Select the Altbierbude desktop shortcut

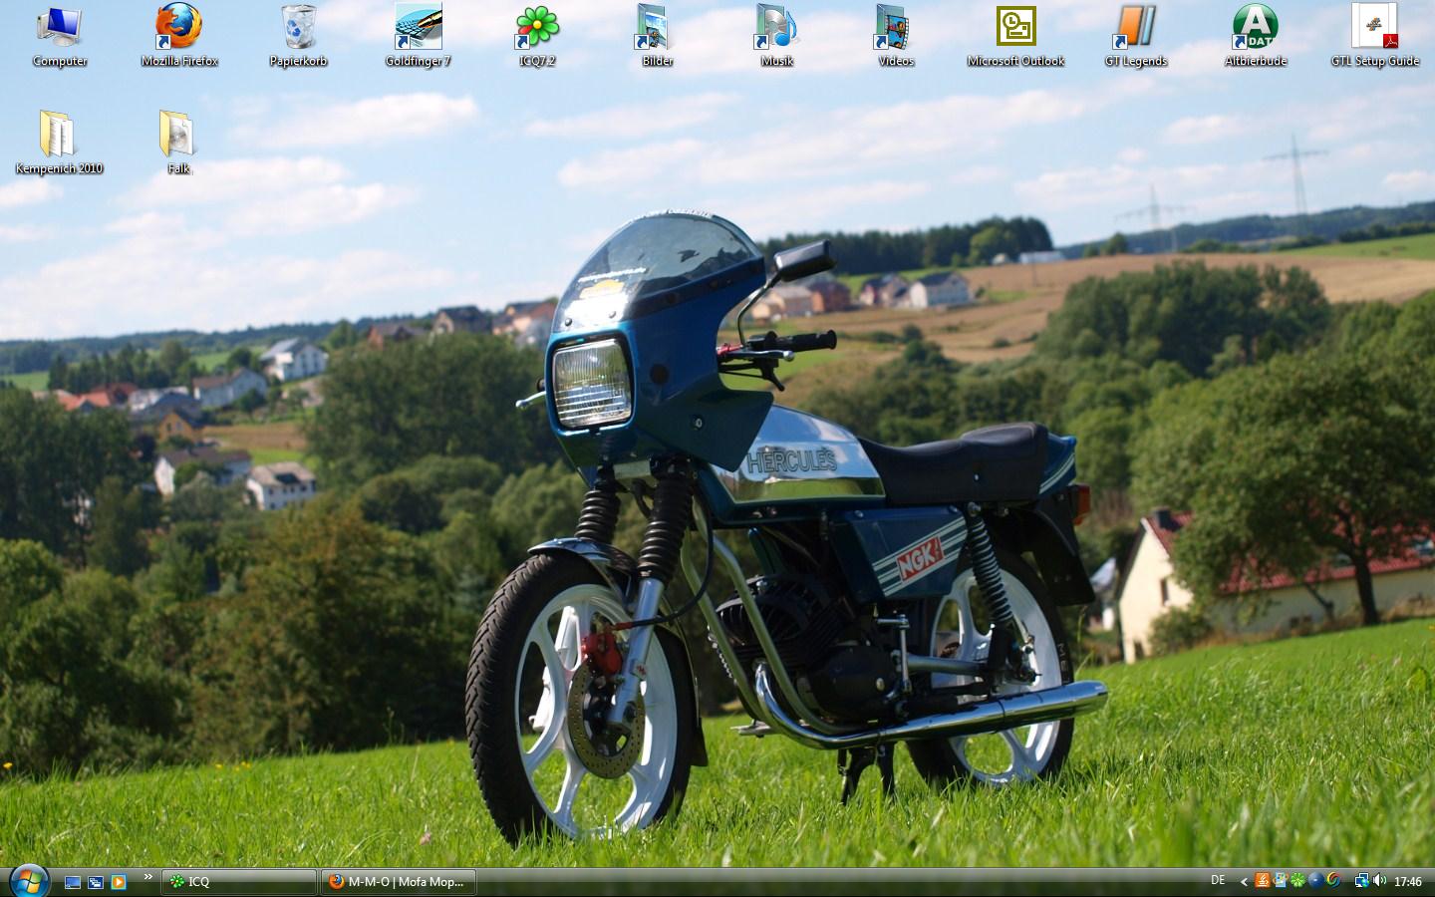click(x=1255, y=30)
